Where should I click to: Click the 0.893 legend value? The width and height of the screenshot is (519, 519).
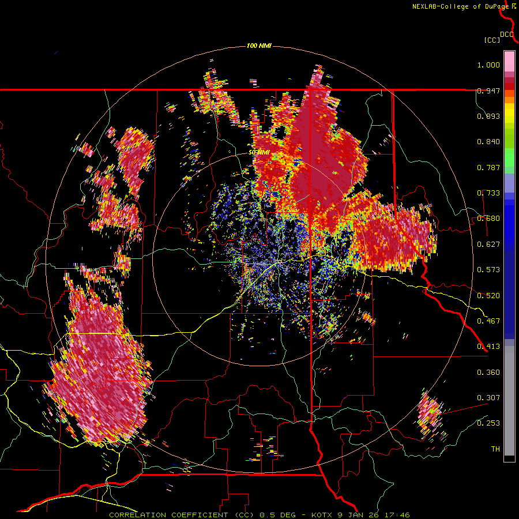(488, 116)
